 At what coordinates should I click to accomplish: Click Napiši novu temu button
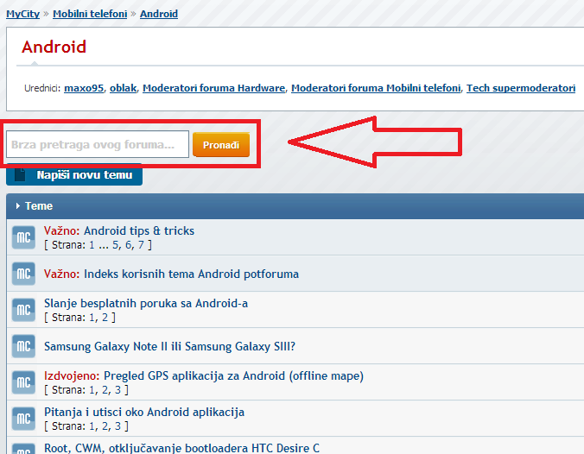[74, 174]
